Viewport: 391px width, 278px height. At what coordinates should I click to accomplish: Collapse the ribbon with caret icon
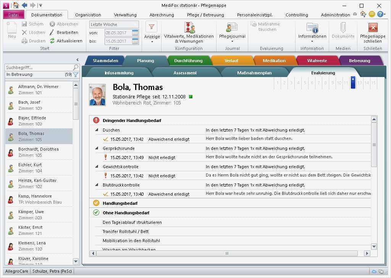pos(355,14)
